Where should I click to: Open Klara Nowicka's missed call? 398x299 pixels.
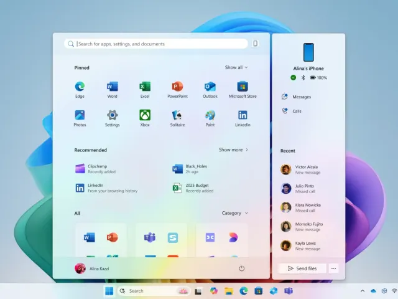[x=301, y=207]
